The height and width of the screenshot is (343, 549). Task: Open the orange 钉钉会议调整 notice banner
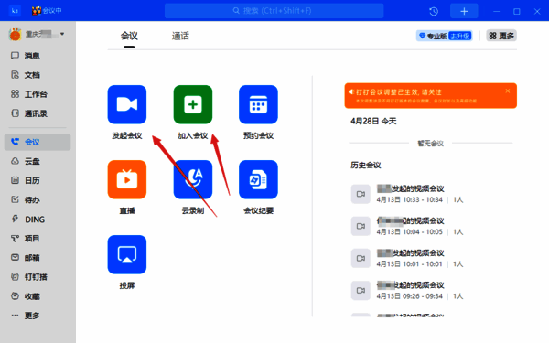point(430,95)
